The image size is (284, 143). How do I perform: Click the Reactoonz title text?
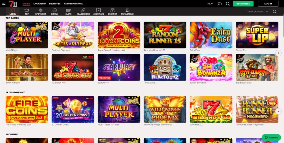149,83
